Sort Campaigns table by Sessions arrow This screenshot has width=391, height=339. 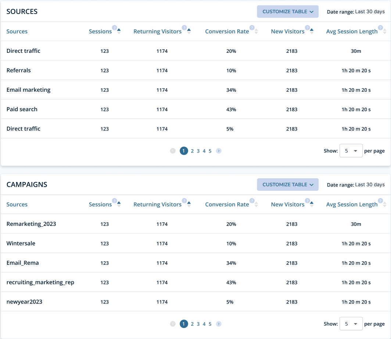pos(119,204)
